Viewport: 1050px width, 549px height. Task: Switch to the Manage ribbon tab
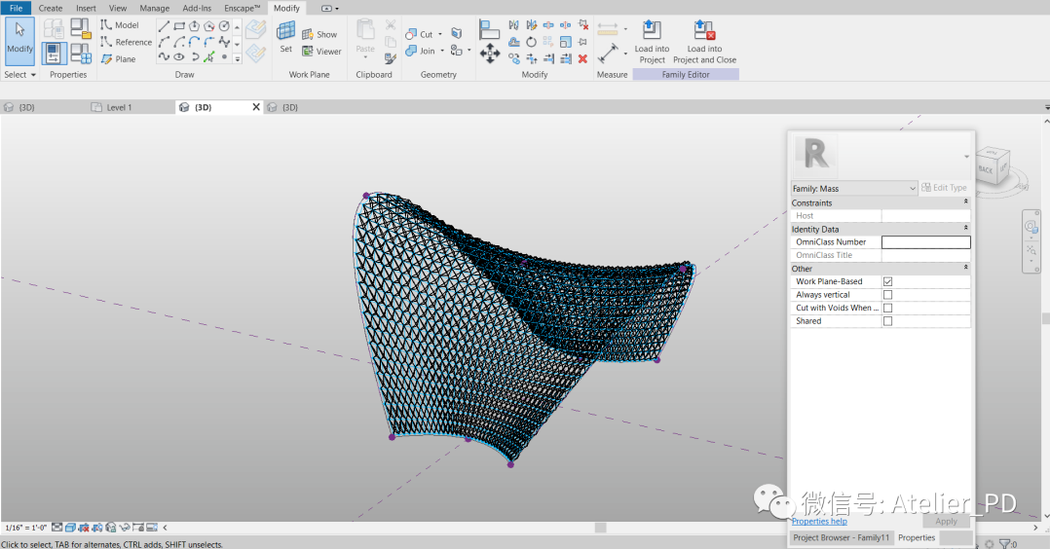pyautogui.click(x=155, y=8)
